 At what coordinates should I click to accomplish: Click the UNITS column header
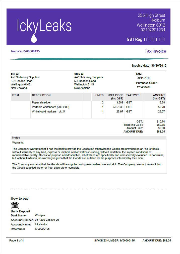tap(99, 95)
